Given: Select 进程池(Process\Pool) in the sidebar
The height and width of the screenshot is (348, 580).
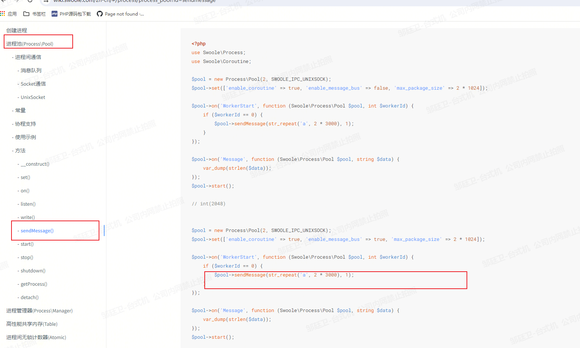Looking at the screenshot, I should click(30, 44).
